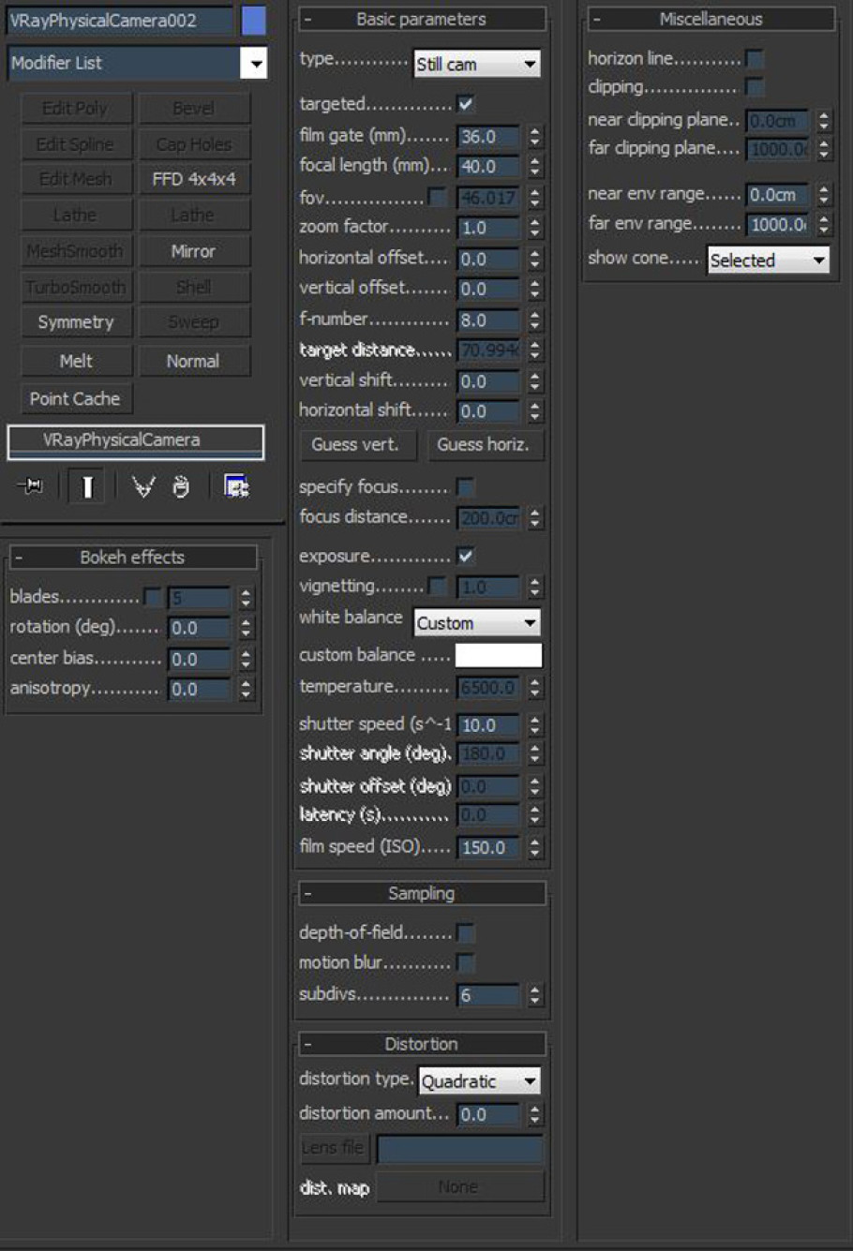The height and width of the screenshot is (1251, 853).
Task: Enable the horizon line checkbox
Action: (x=754, y=59)
